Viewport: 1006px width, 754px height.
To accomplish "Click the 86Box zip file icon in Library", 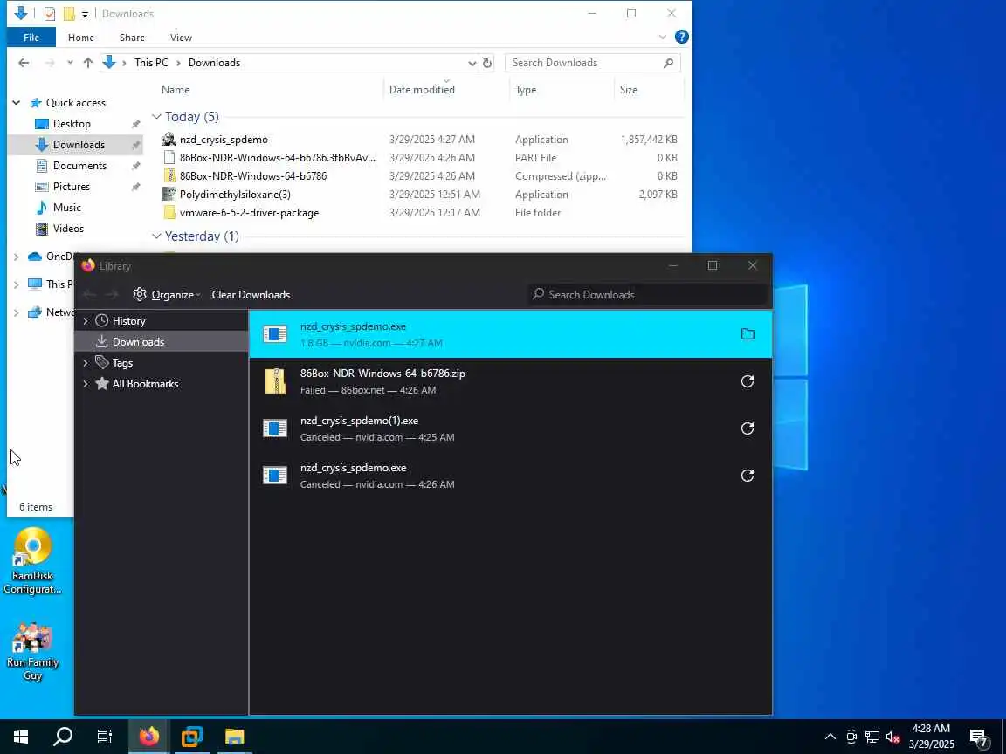I will (x=275, y=381).
